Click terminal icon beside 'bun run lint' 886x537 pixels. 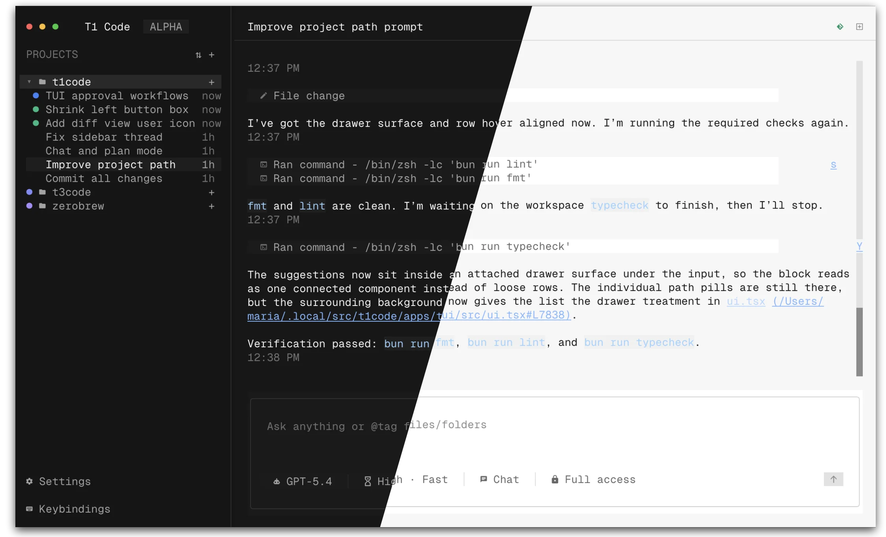(x=264, y=164)
